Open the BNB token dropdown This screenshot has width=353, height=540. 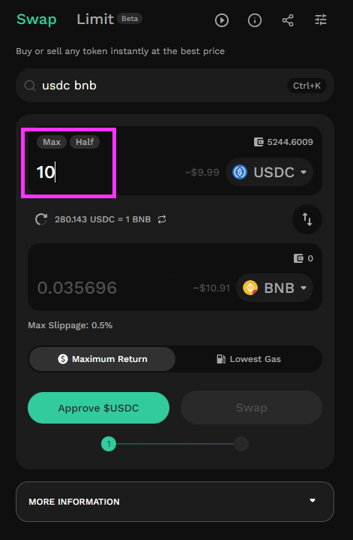[x=274, y=288]
